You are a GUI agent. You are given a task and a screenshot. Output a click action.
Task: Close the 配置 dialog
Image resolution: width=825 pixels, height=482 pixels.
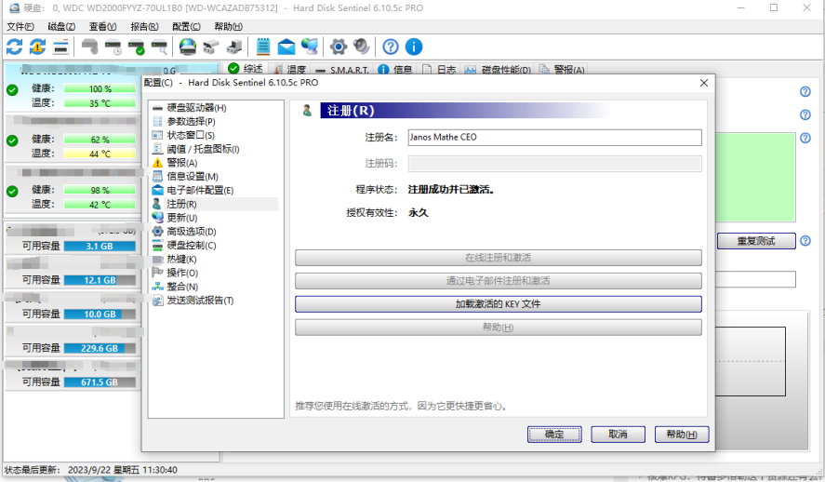pyautogui.click(x=704, y=83)
